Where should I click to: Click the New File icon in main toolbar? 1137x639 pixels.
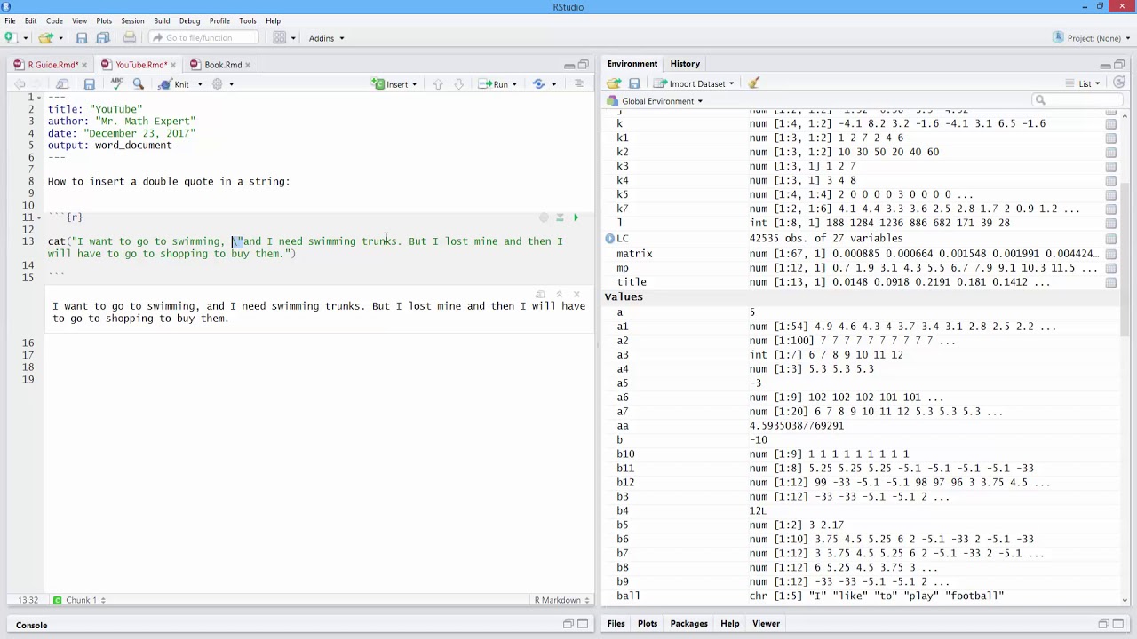(11, 38)
